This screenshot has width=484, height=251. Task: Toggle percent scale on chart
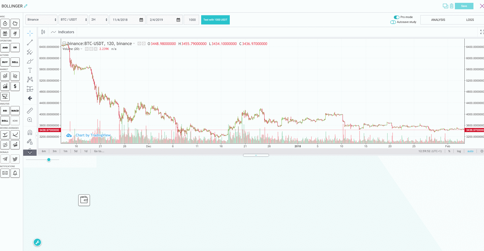[449, 151]
